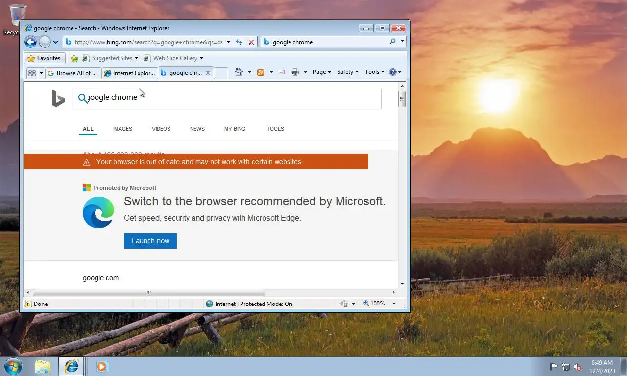Image resolution: width=627 pixels, height=376 pixels.
Task: Click the grayed Forward arrow button
Action: point(45,42)
